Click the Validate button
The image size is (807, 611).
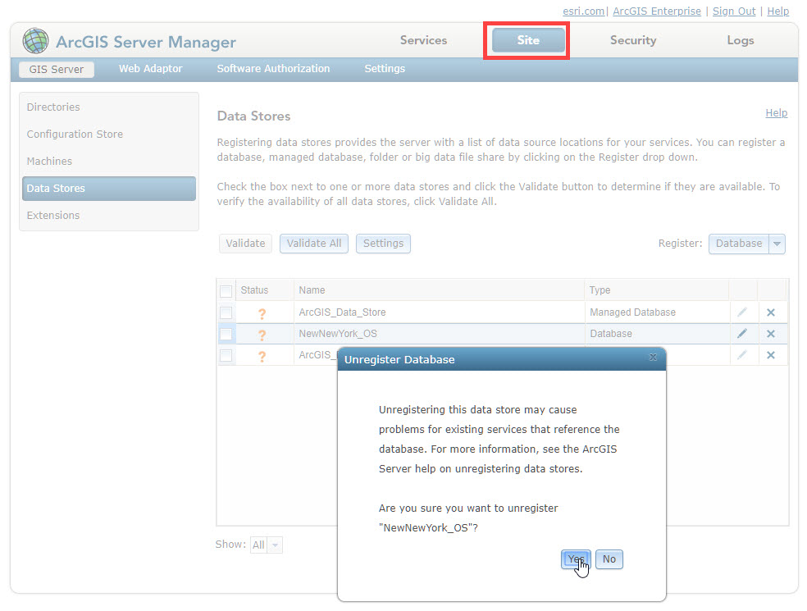pyautogui.click(x=245, y=244)
